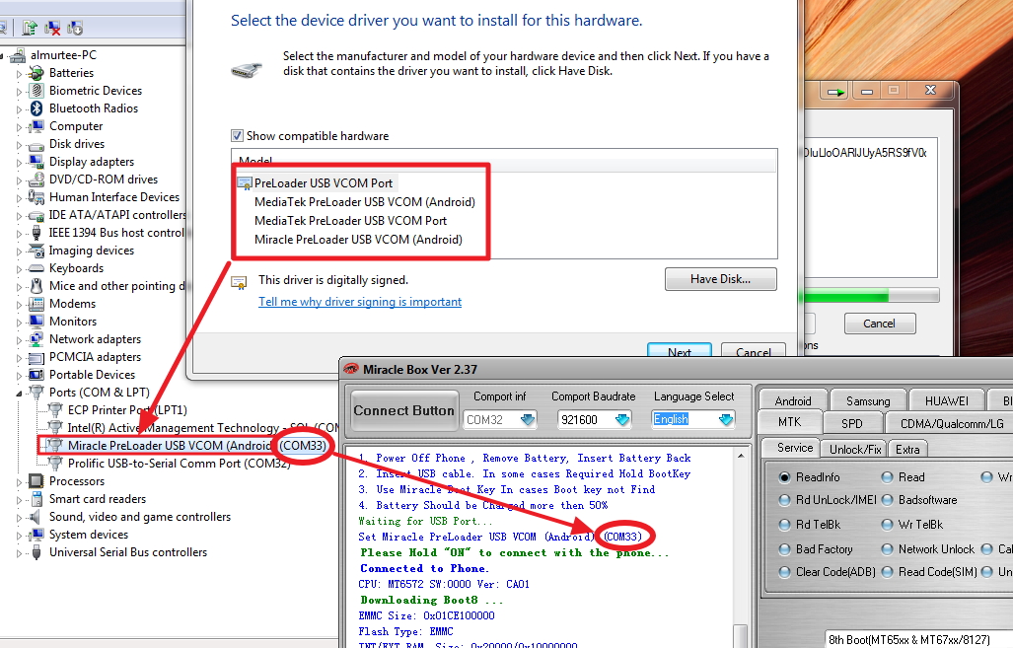
Task: Click the Computer category icon
Action: click(x=36, y=126)
